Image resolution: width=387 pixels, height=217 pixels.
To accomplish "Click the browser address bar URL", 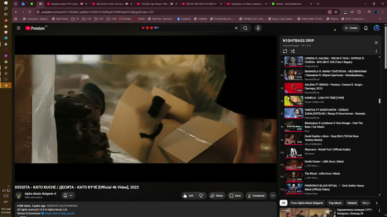I will tap(97, 12).
